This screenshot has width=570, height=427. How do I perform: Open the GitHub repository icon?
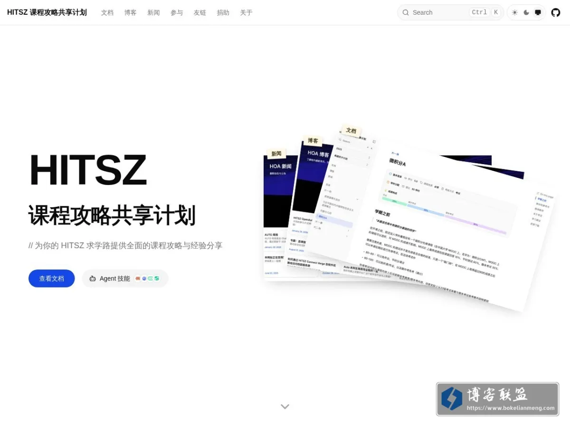tap(556, 13)
